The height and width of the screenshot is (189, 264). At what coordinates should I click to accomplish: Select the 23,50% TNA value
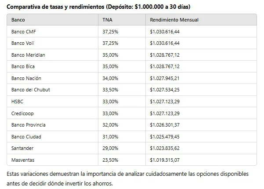pos(110,160)
